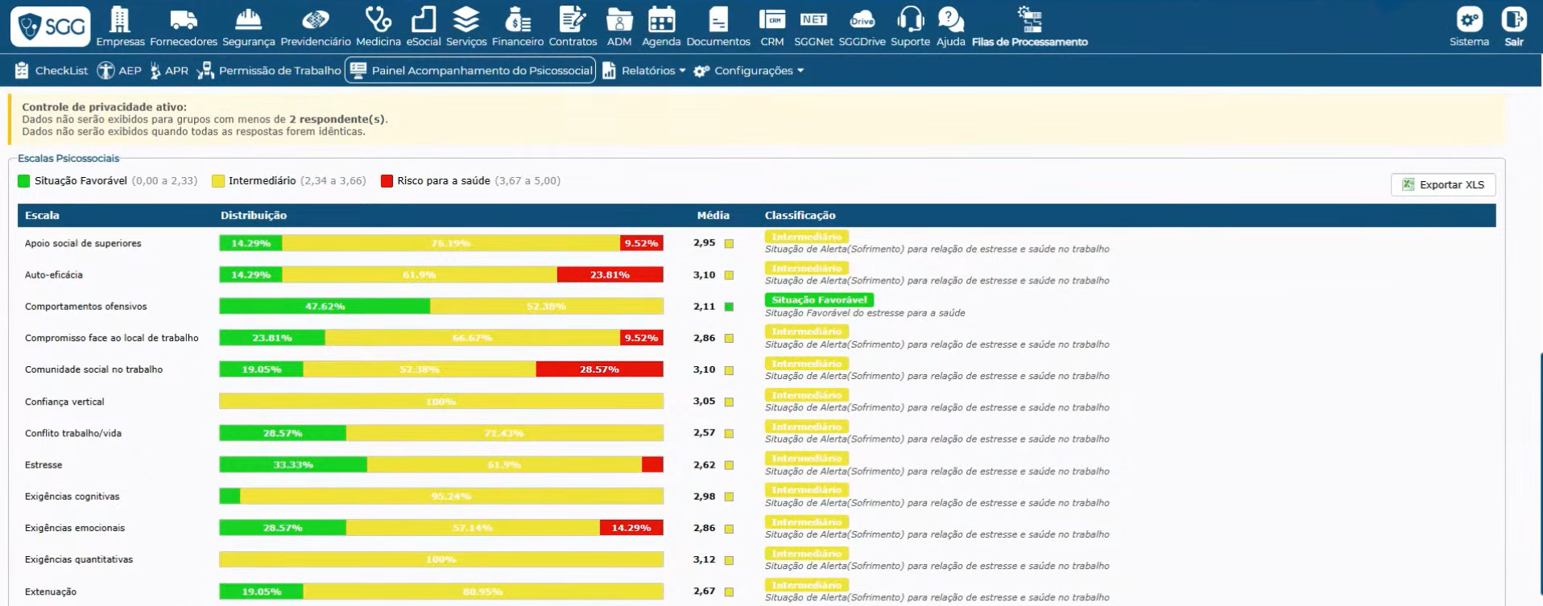1543x606 pixels.
Task: Expand the Relatórios dropdown menu
Action: point(645,71)
